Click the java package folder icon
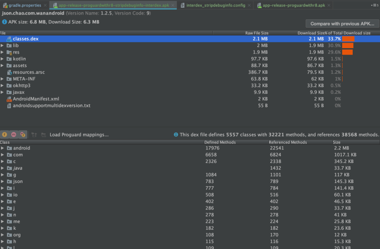This screenshot has height=249, width=380. [x=9, y=168]
